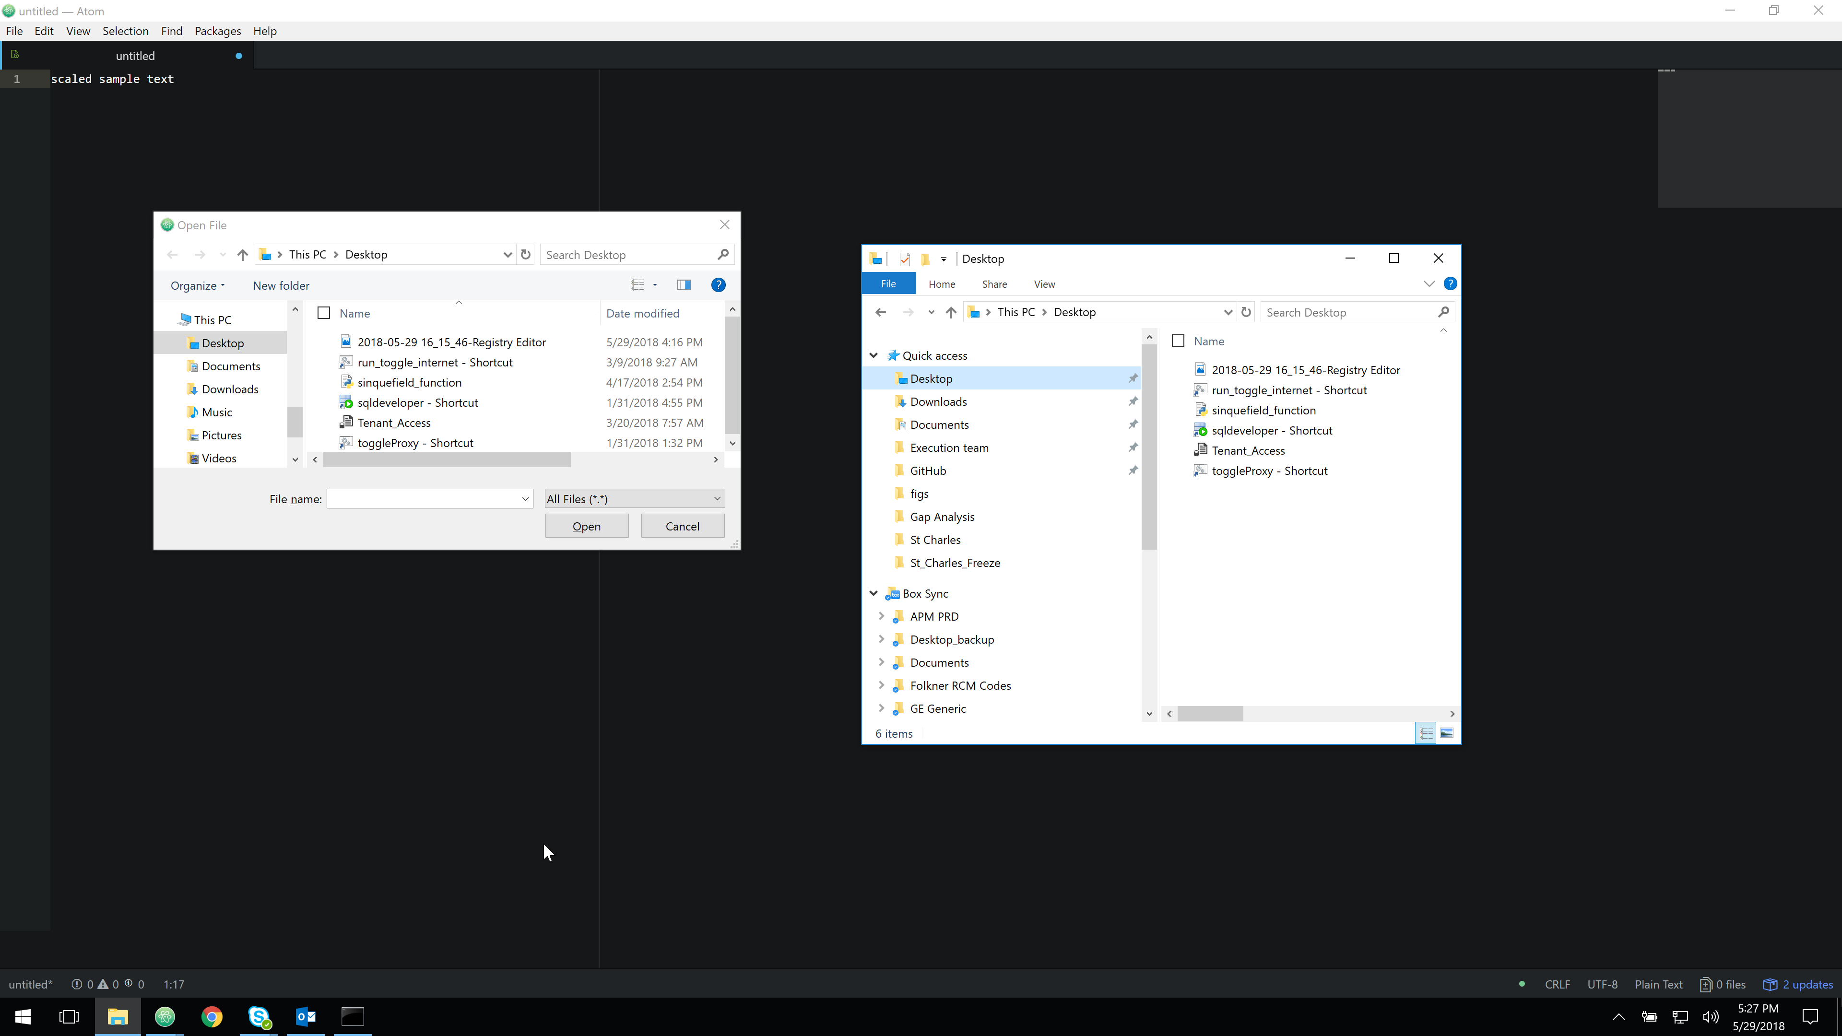This screenshot has height=1036, width=1842.
Task: Click the 2 updates status link
Action: coord(1798,985)
